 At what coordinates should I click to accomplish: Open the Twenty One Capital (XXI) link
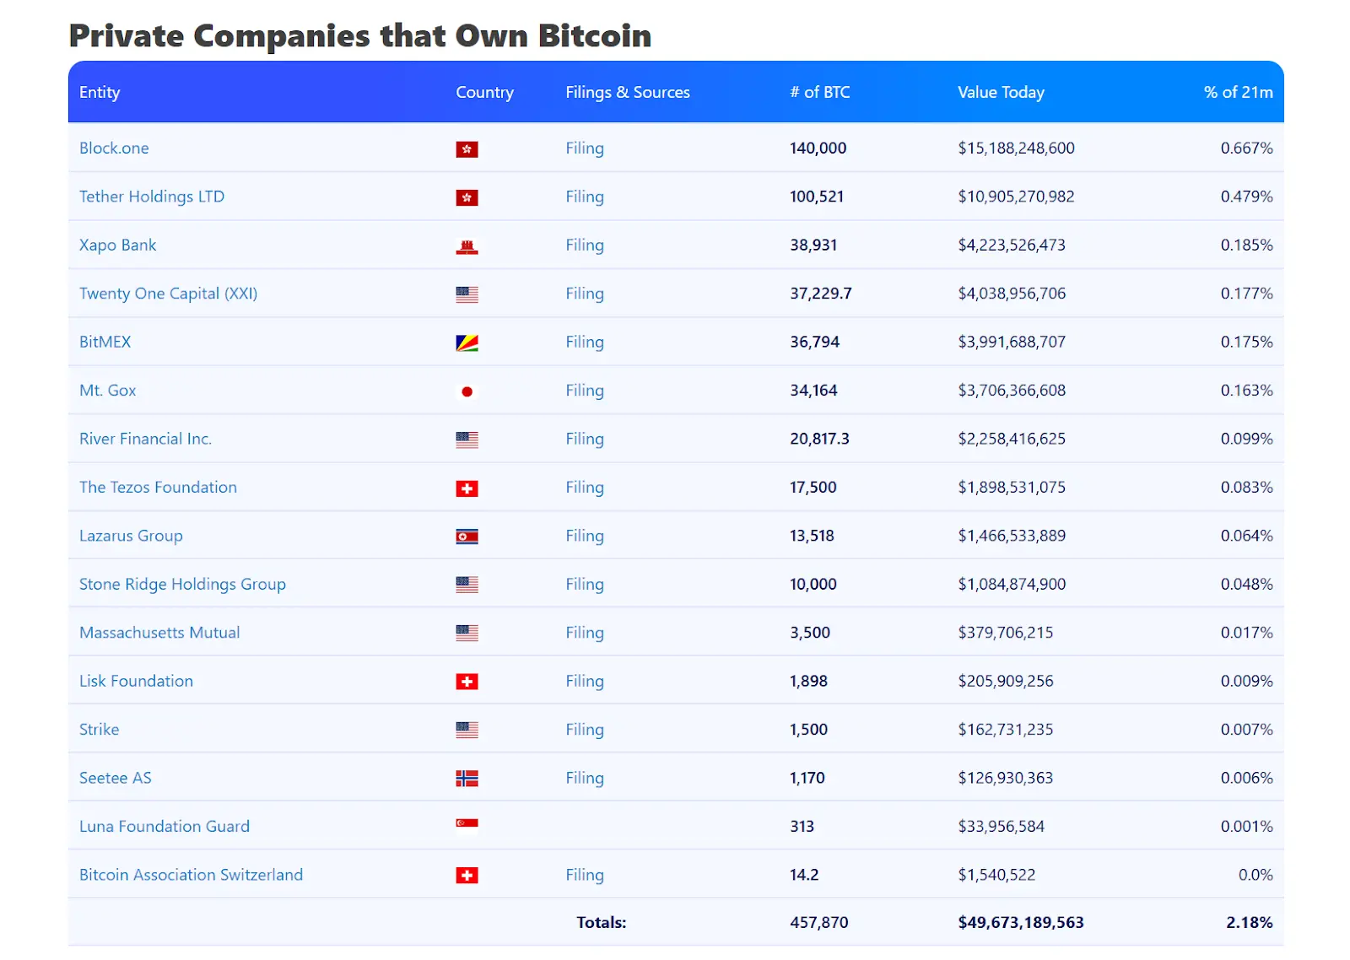pyautogui.click(x=168, y=294)
